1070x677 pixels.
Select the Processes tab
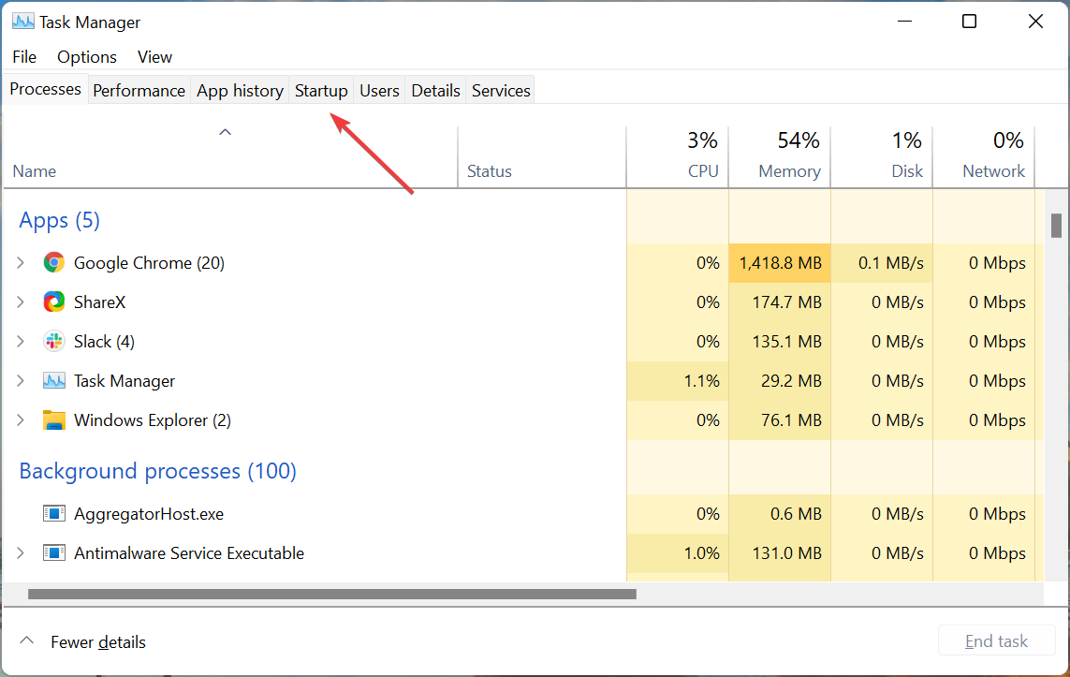pos(46,89)
